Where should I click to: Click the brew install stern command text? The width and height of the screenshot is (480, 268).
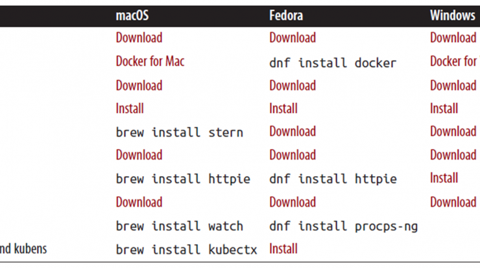coord(180,133)
